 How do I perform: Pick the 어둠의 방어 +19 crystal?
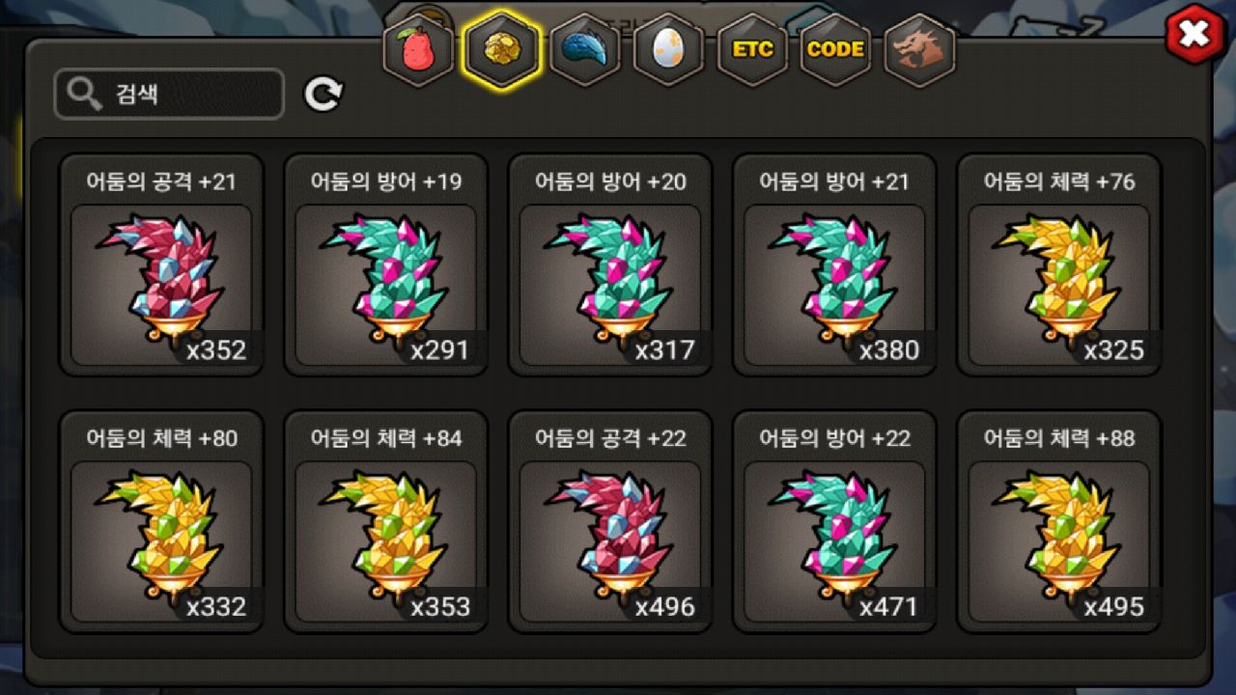386,264
